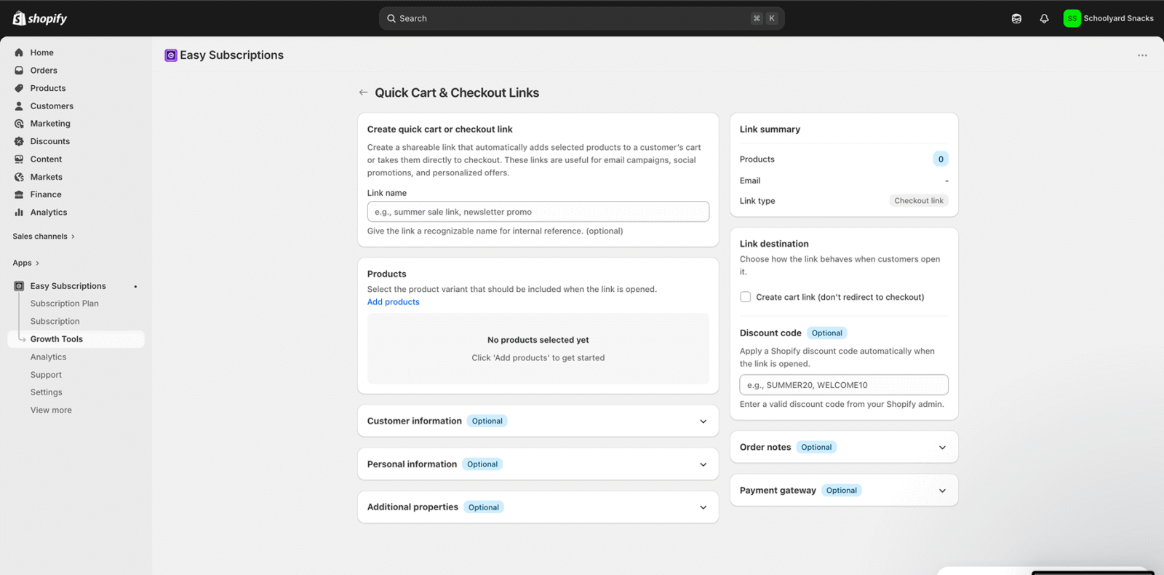Click the Orders inbox icon

pos(19,71)
